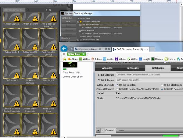Select the DAZ Discussion Forum browser tab
The image size is (183, 138).
(130, 49)
